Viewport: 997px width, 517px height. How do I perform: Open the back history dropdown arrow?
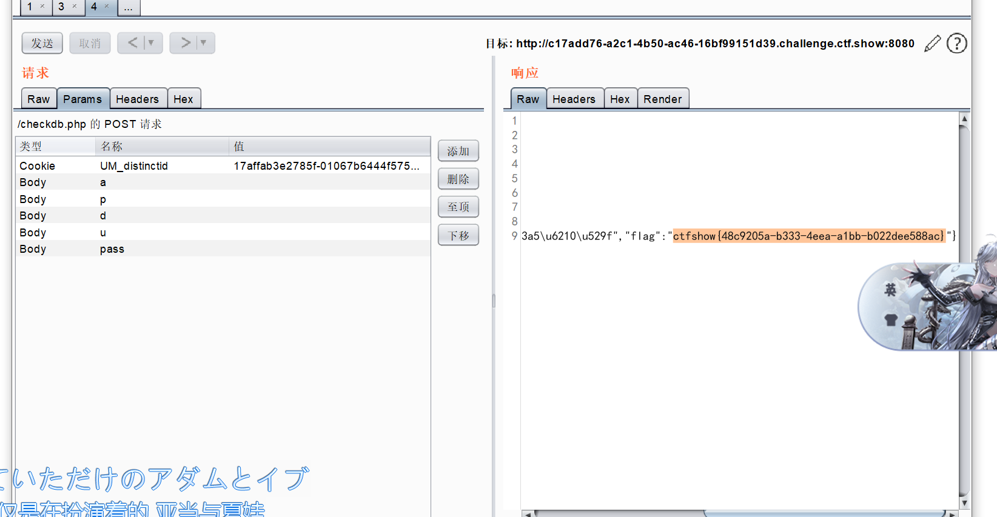pyautogui.click(x=152, y=42)
